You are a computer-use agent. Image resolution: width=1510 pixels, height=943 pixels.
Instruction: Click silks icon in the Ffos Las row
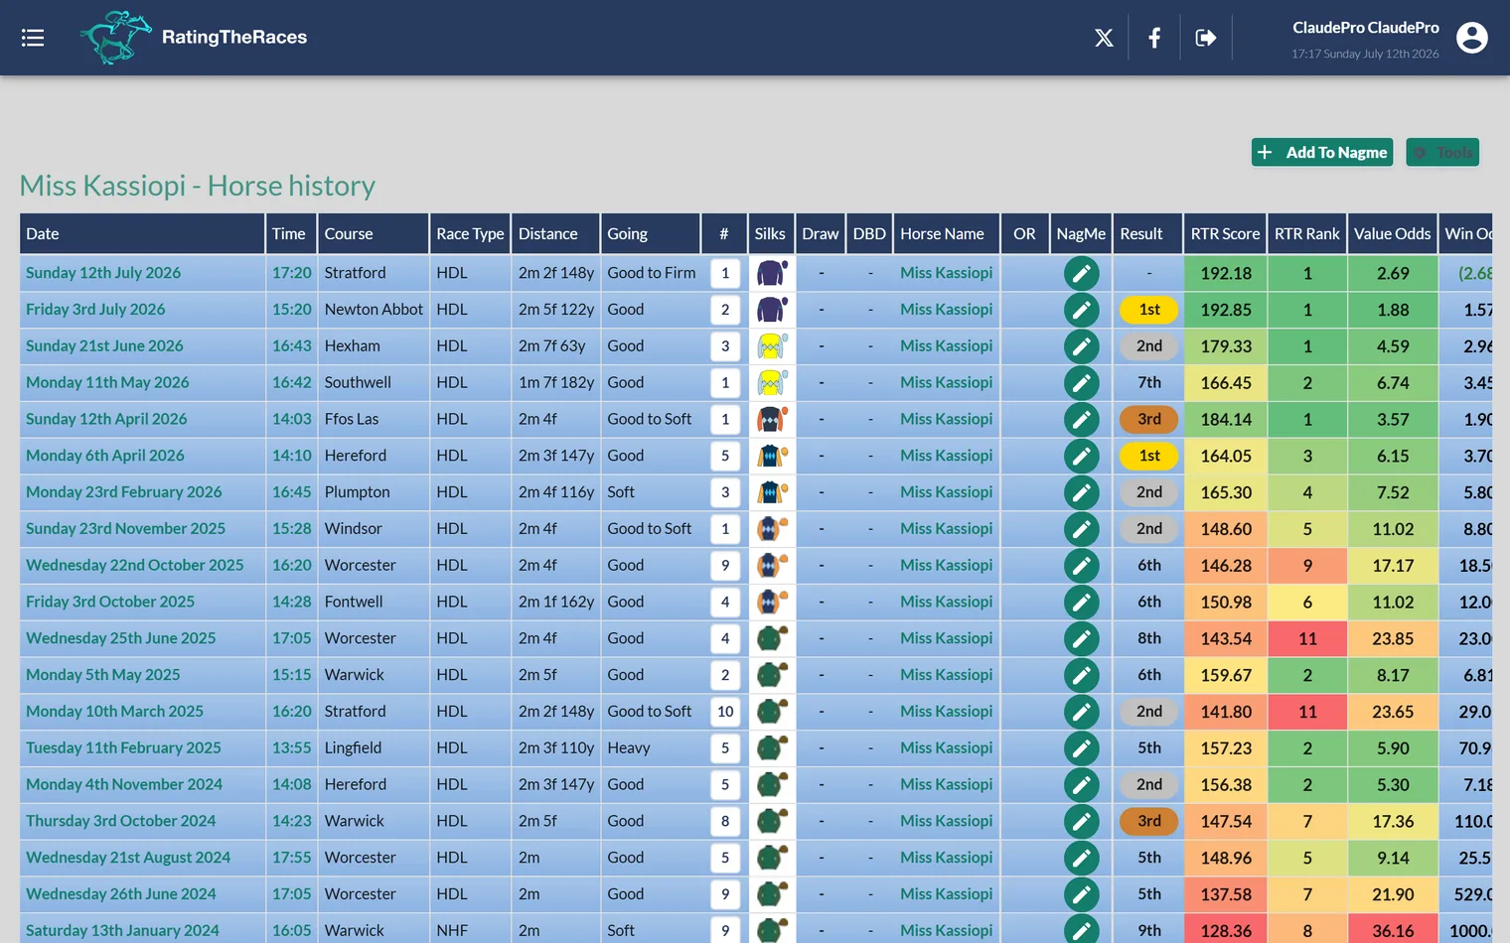point(772,419)
